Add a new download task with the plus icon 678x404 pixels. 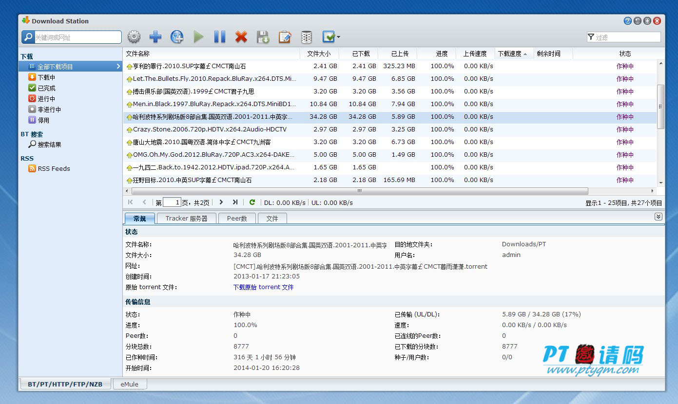[155, 37]
